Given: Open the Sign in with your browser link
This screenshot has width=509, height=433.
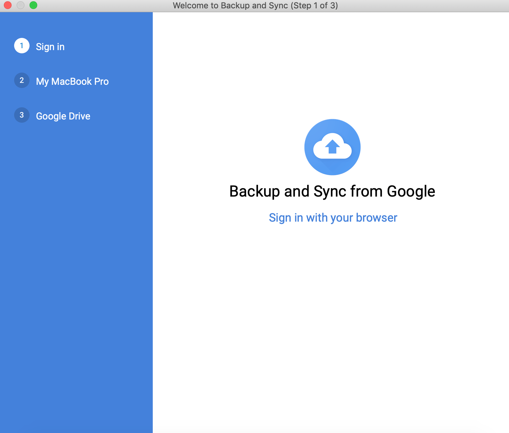Looking at the screenshot, I should [333, 218].
